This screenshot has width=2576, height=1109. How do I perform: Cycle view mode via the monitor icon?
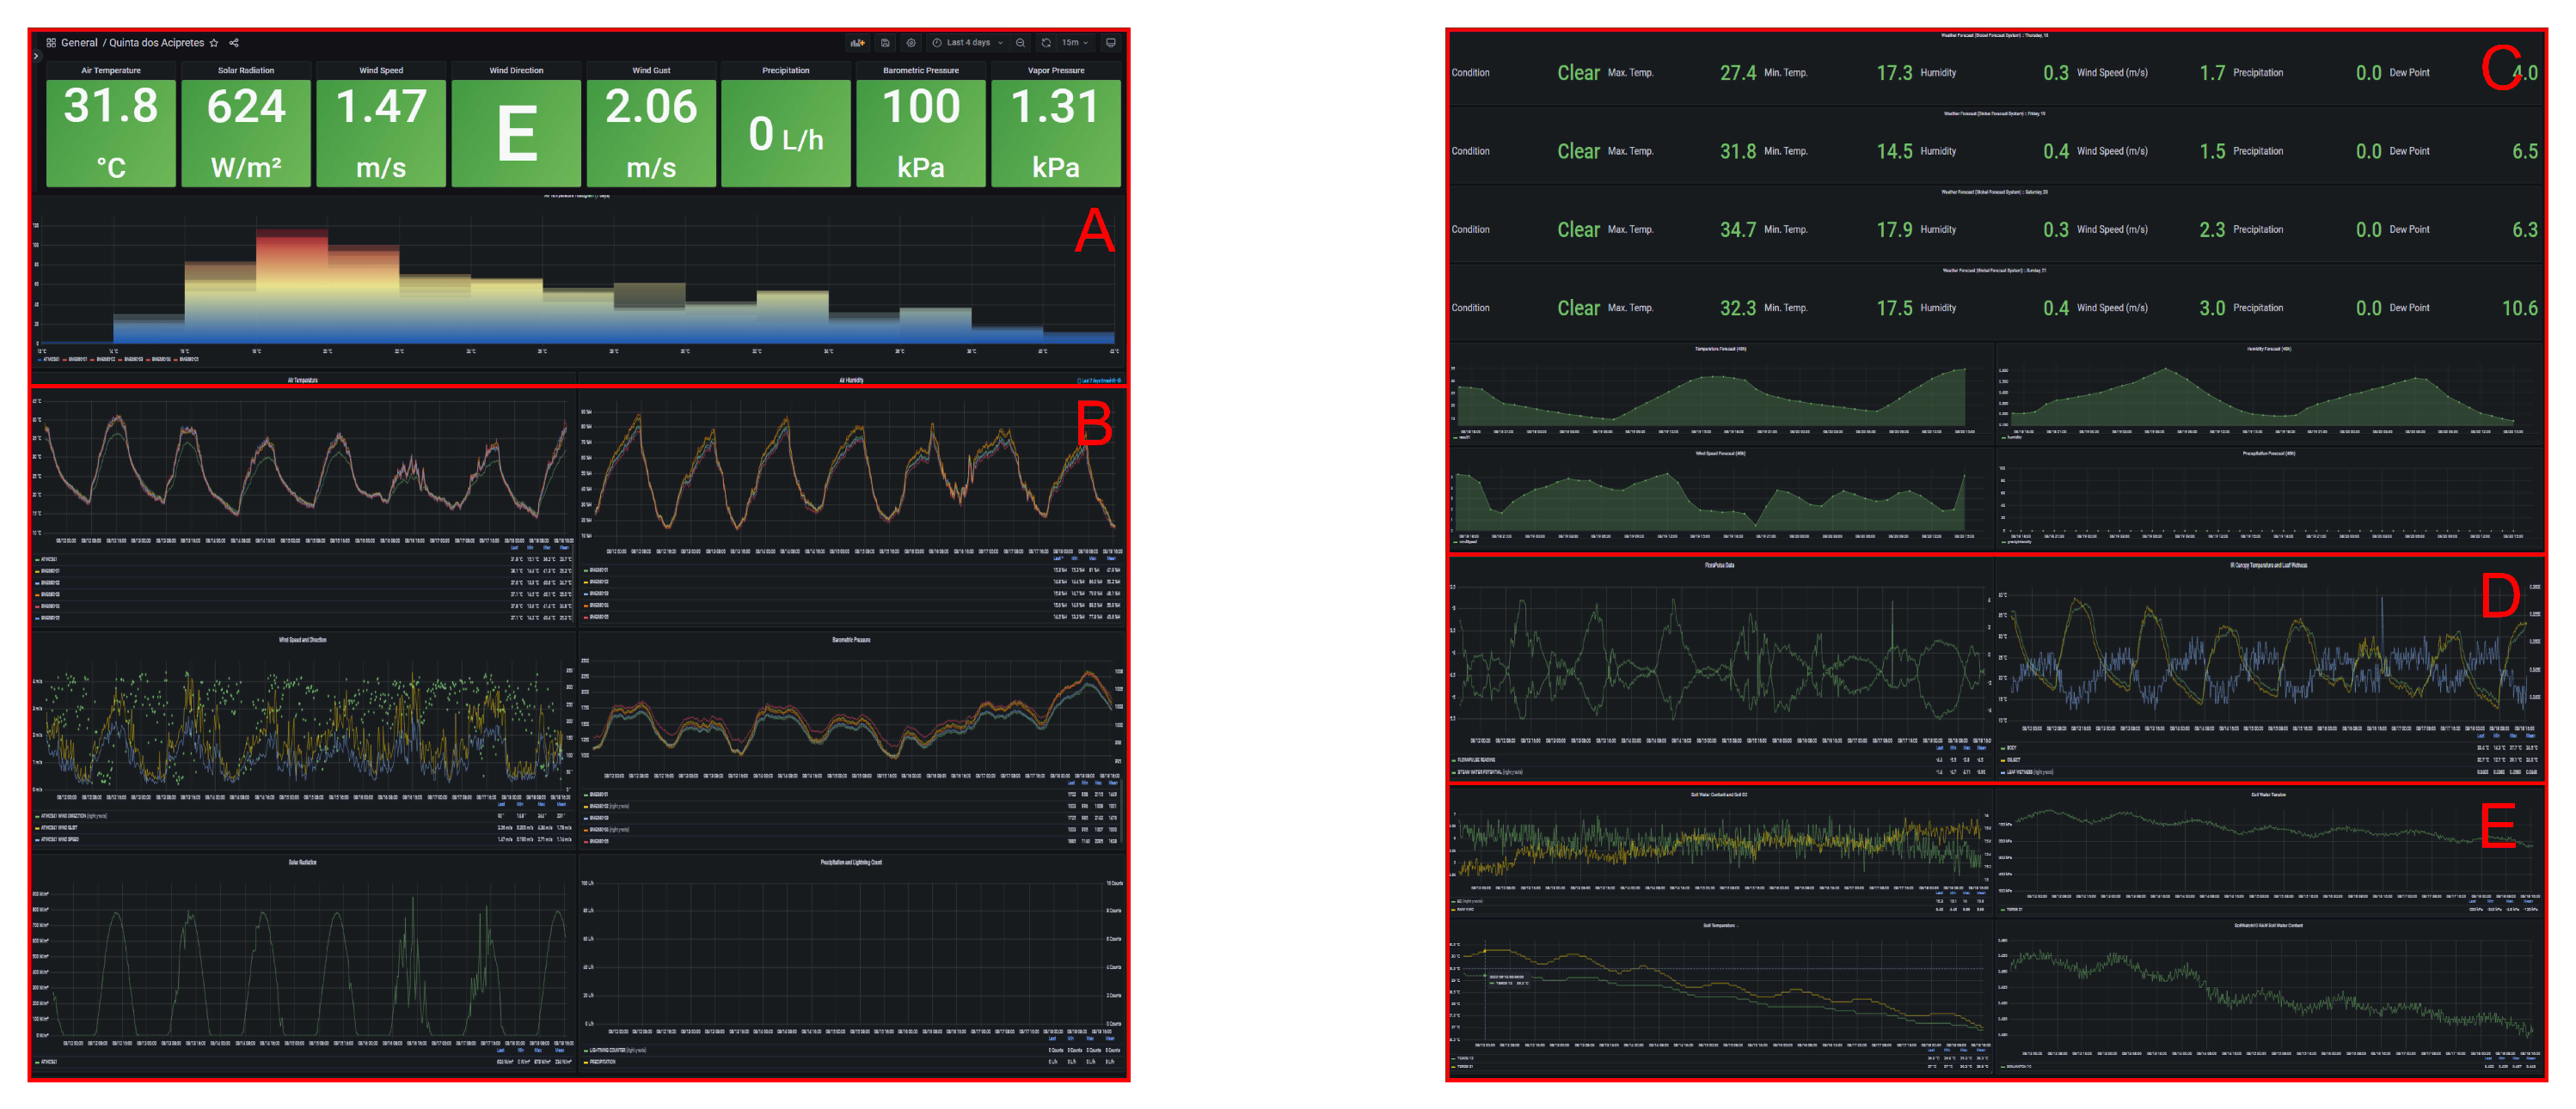(1110, 43)
